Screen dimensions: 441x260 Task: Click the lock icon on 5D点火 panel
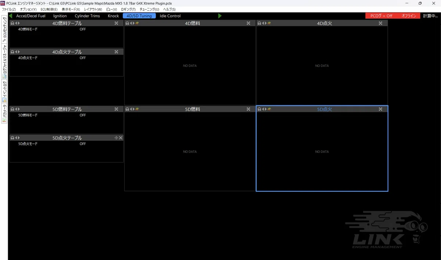point(259,109)
